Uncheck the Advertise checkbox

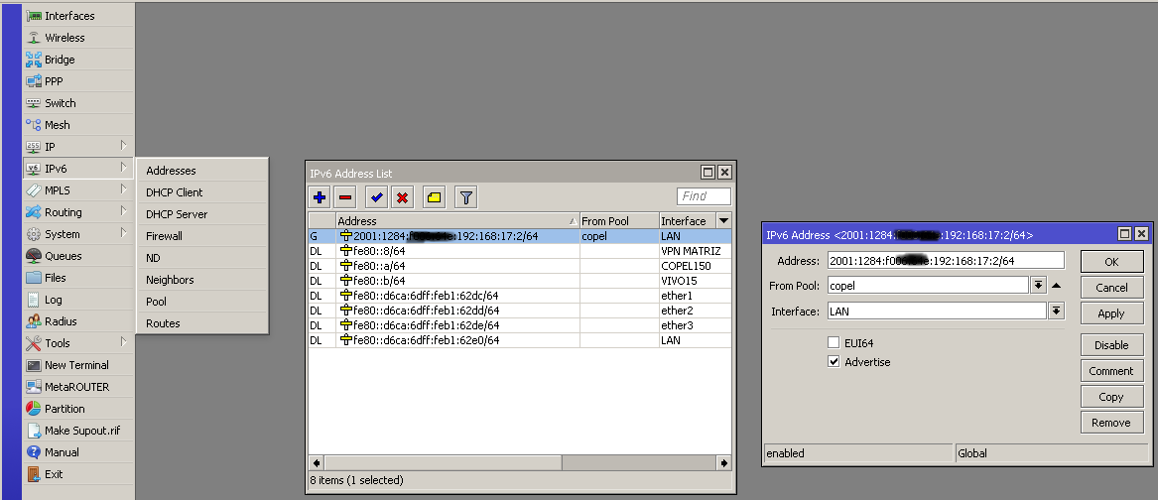(834, 362)
